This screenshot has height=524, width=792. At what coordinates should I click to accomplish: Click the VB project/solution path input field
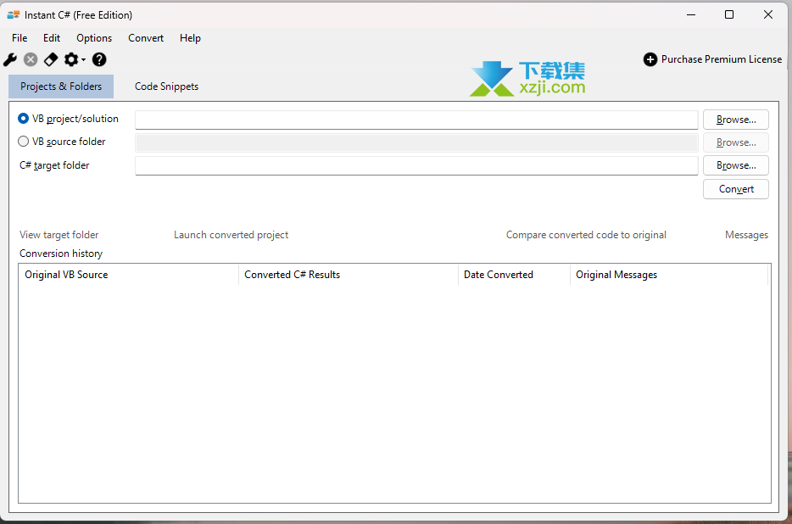pyautogui.click(x=416, y=120)
